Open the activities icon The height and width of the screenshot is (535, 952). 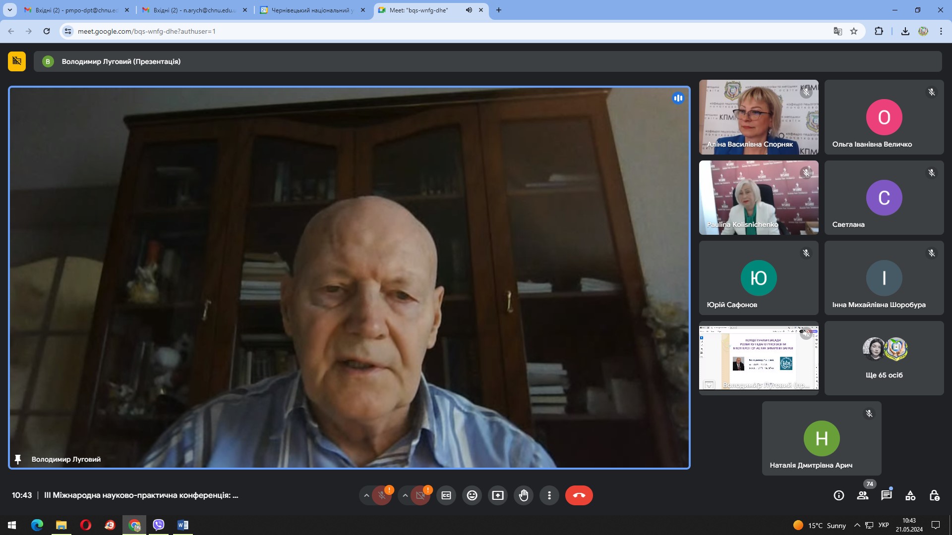tap(910, 495)
